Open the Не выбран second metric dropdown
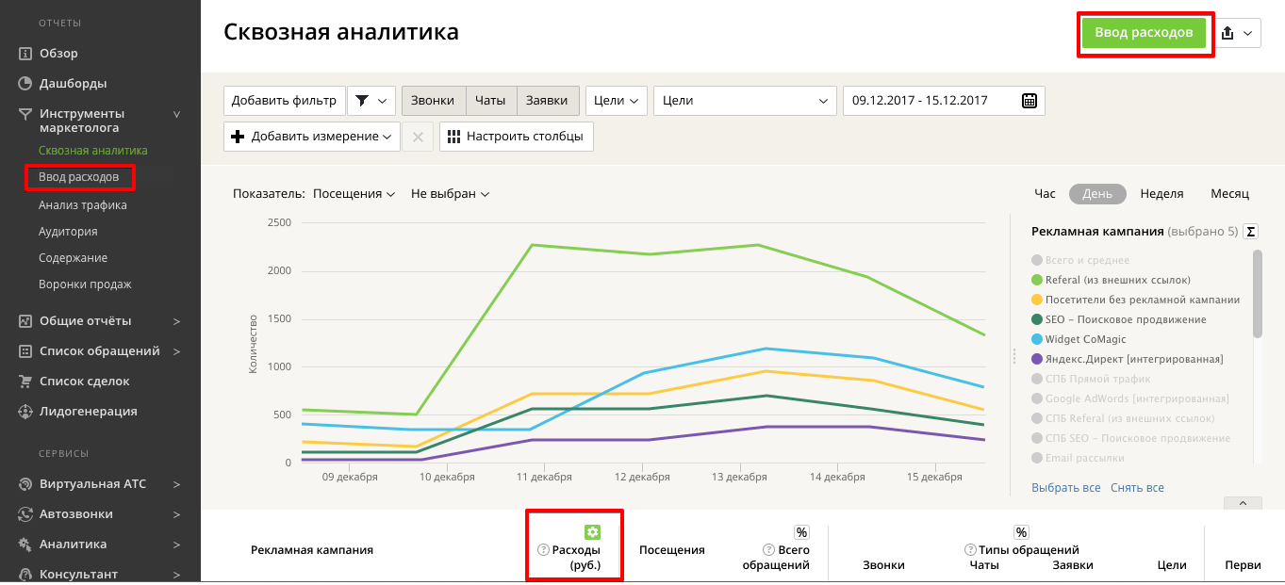The height and width of the screenshot is (585, 1285). click(x=450, y=194)
